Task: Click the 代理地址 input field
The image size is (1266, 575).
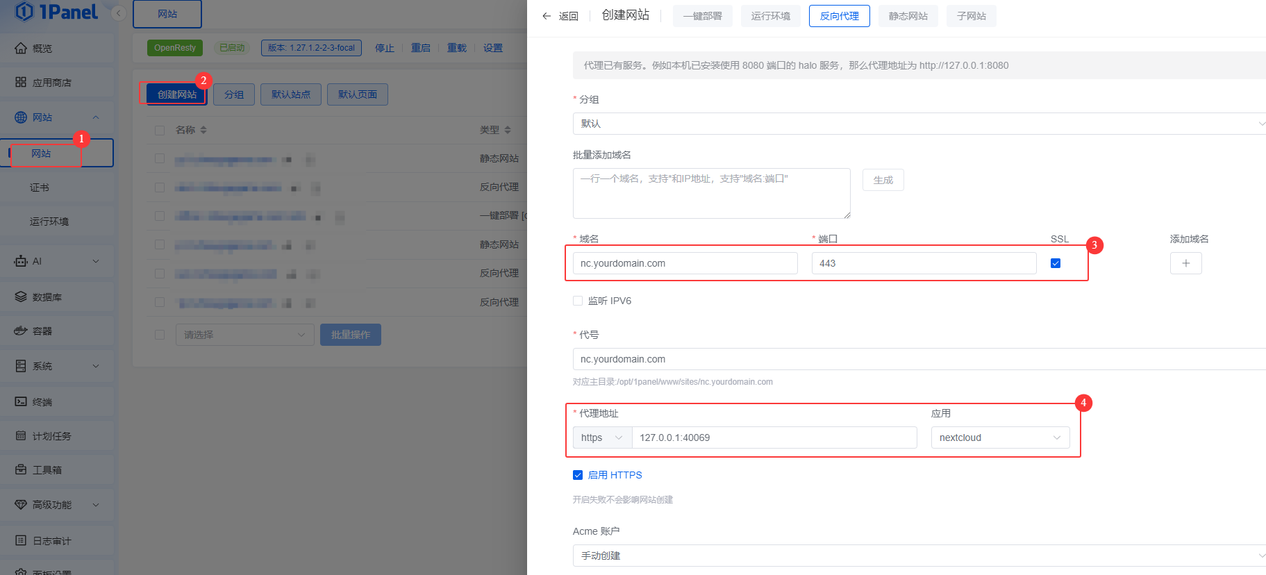Action: point(774,437)
